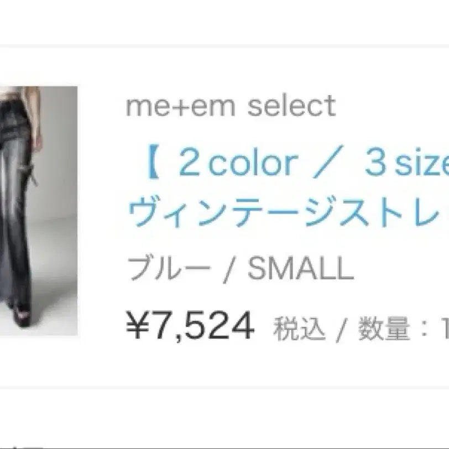Click the ¥7,524 price
449x449 pixels.
[190, 326]
